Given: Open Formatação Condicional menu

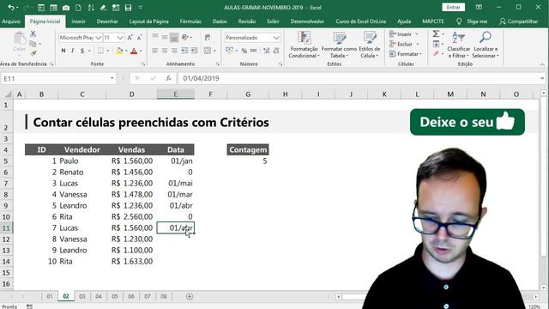Looking at the screenshot, I should pos(304,45).
